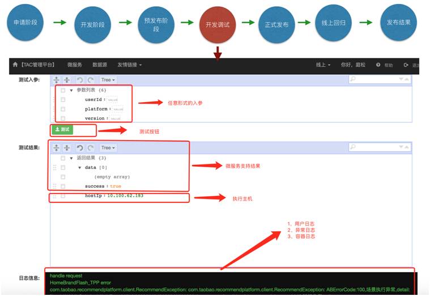430x296 pixels.
Task: Click the 帮助 help icon
Action: click(x=378, y=65)
